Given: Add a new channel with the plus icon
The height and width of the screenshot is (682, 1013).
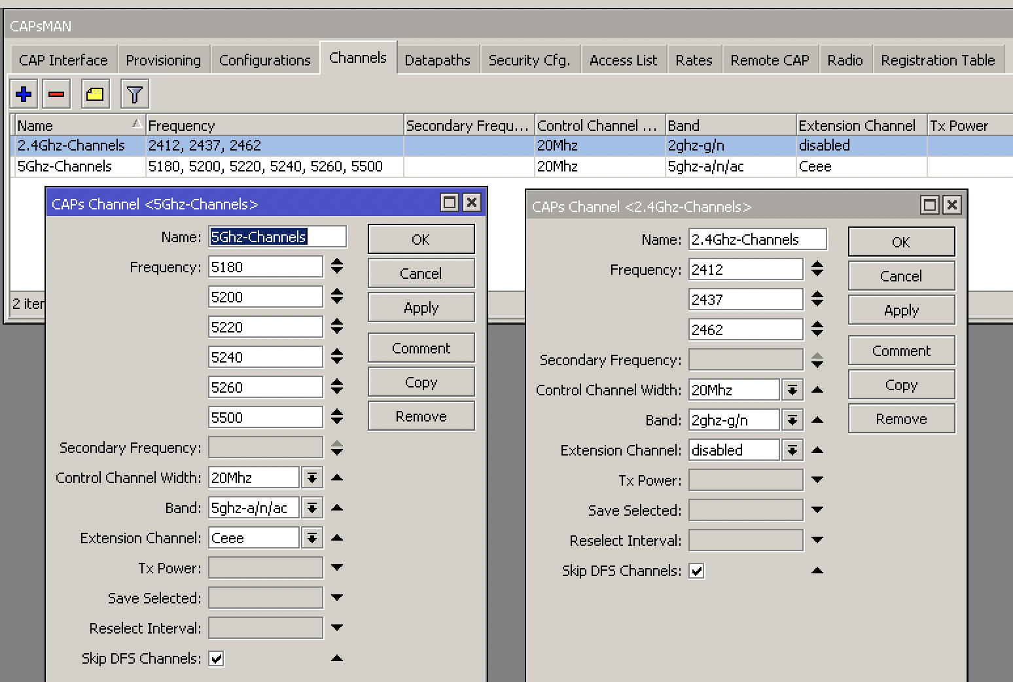Looking at the screenshot, I should pyautogui.click(x=23, y=94).
